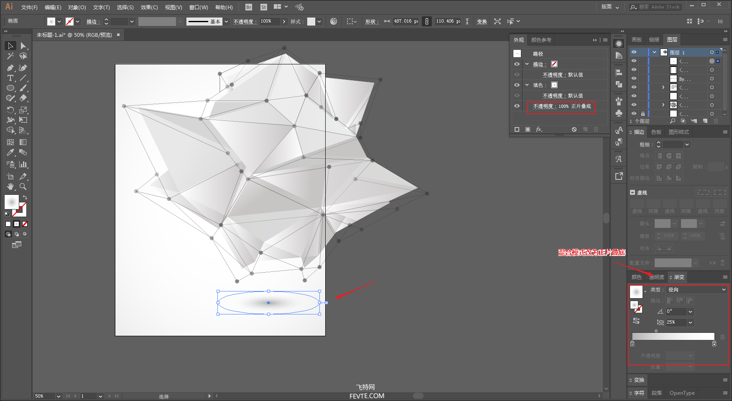The height and width of the screenshot is (401, 732).
Task: Click the 不透明度 link in control bar
Action: tap(245, 22)
